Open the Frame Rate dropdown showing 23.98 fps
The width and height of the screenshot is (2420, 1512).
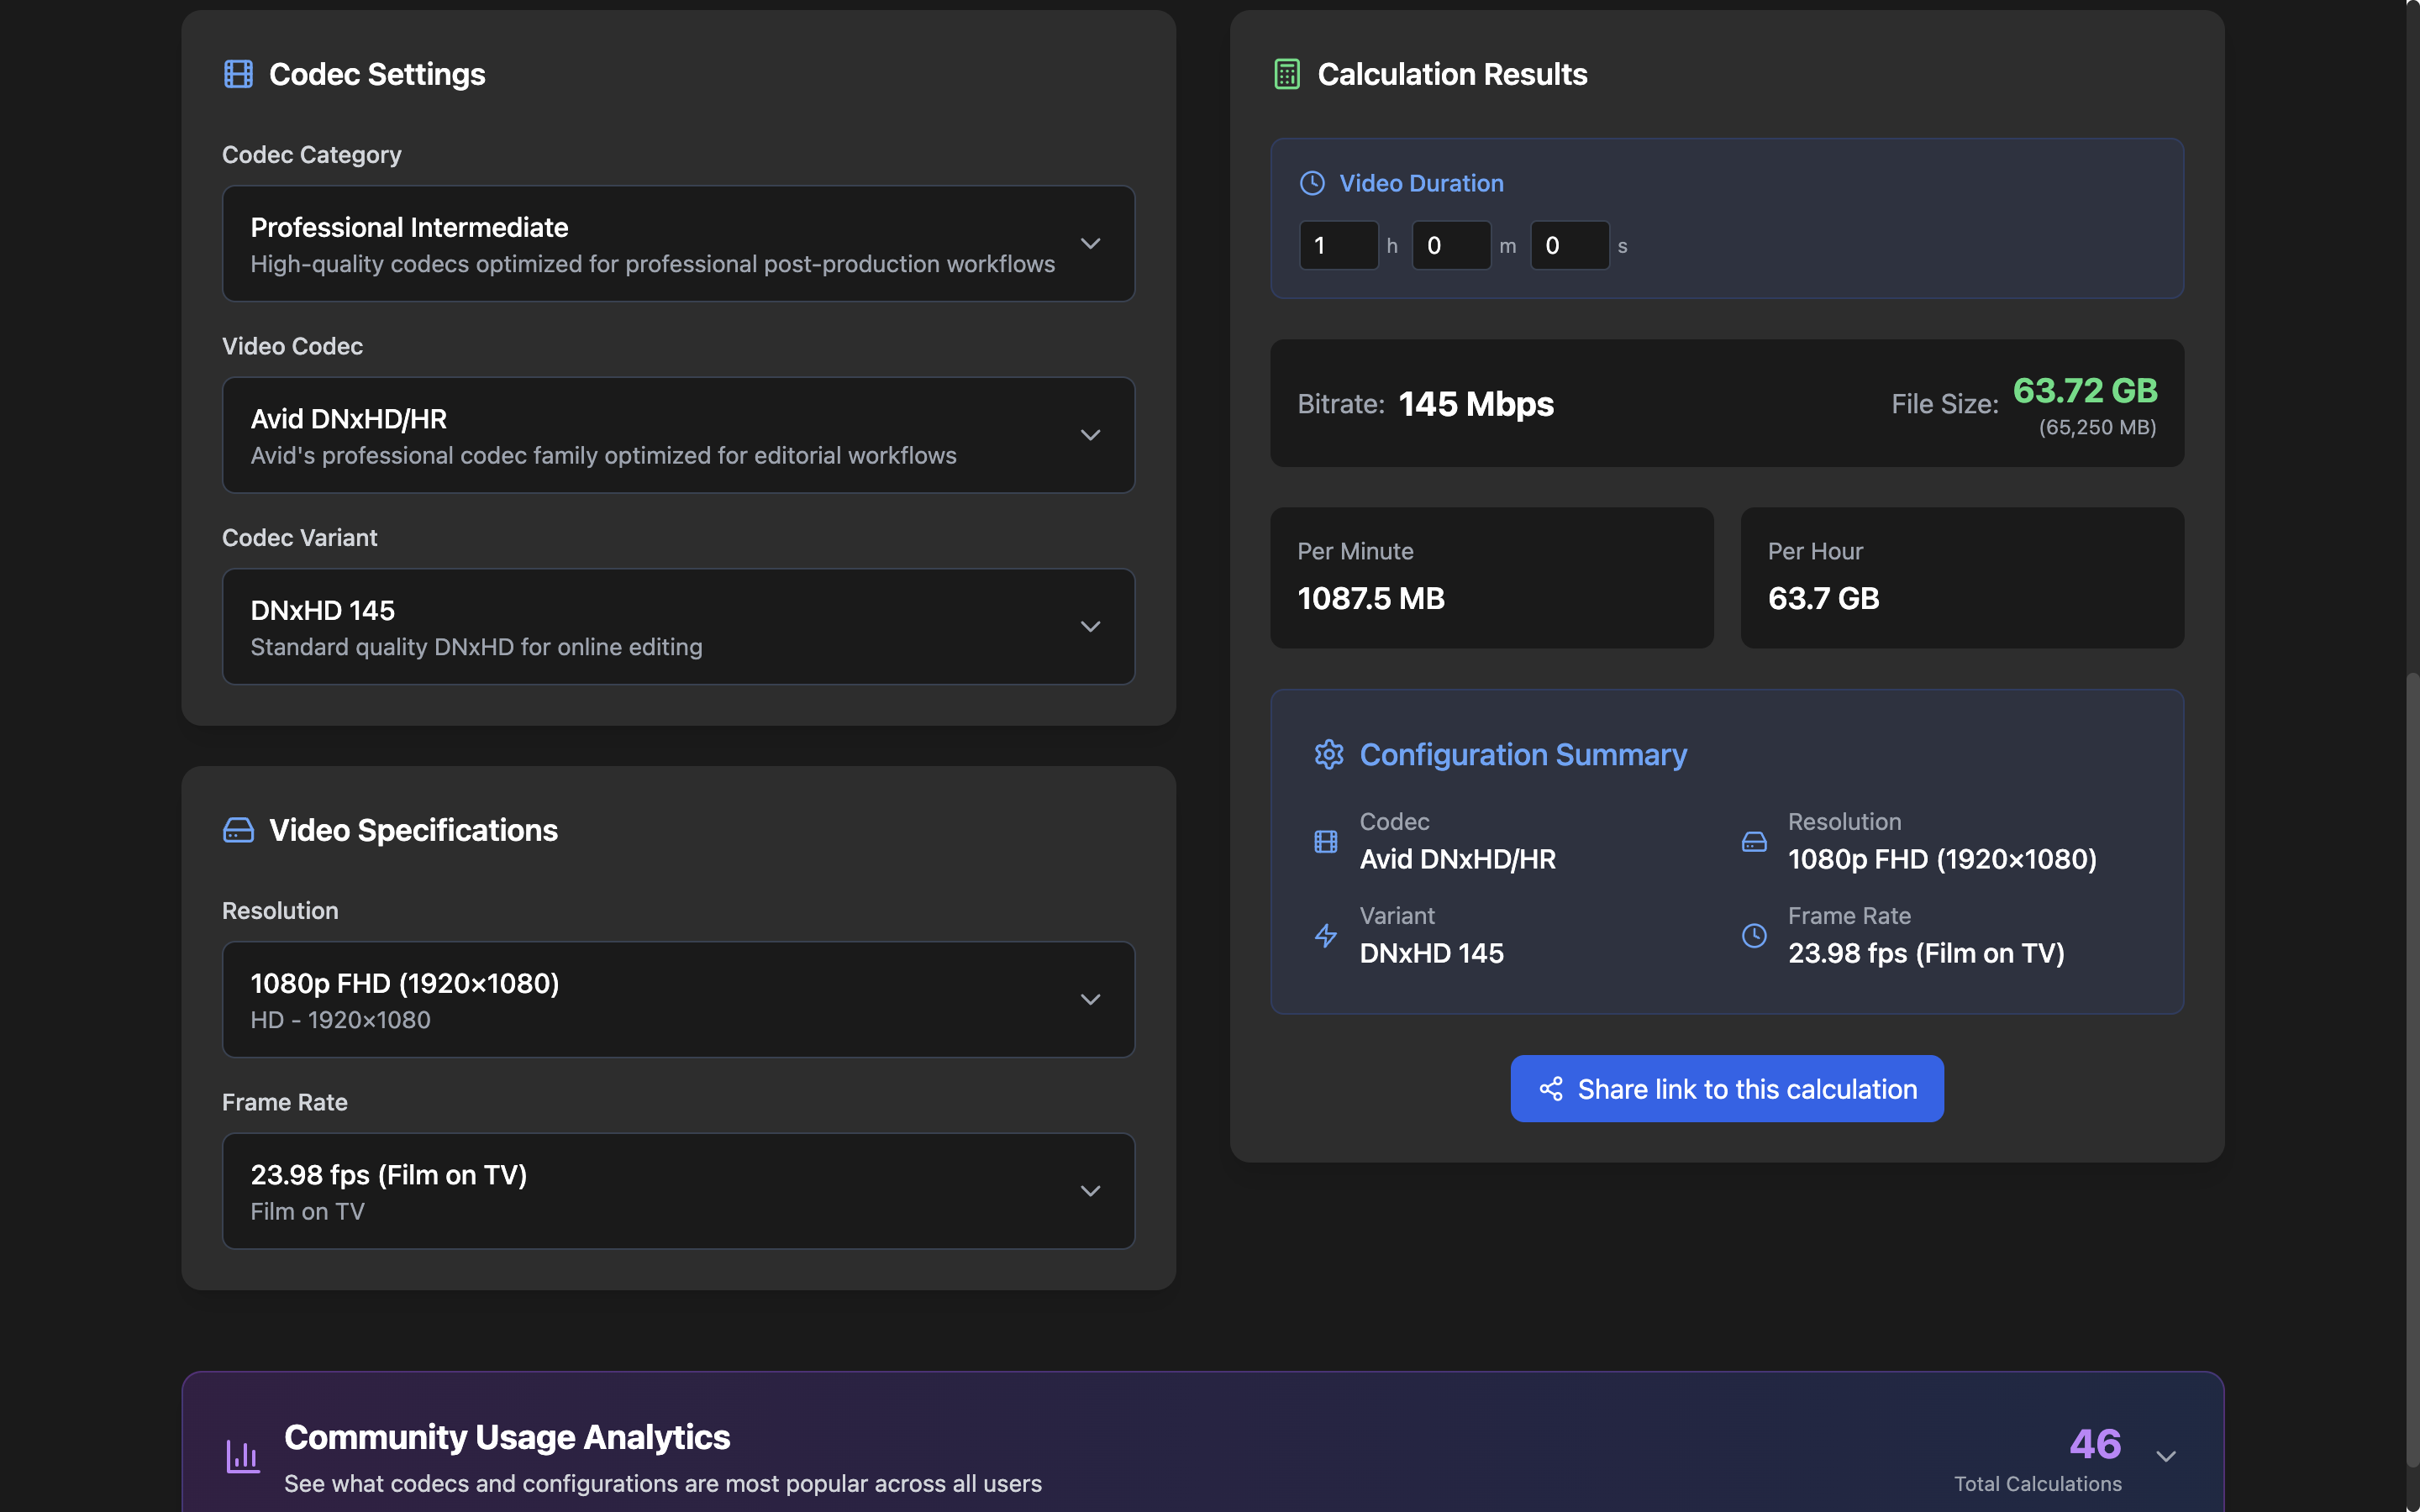(x=678, y=1190)
